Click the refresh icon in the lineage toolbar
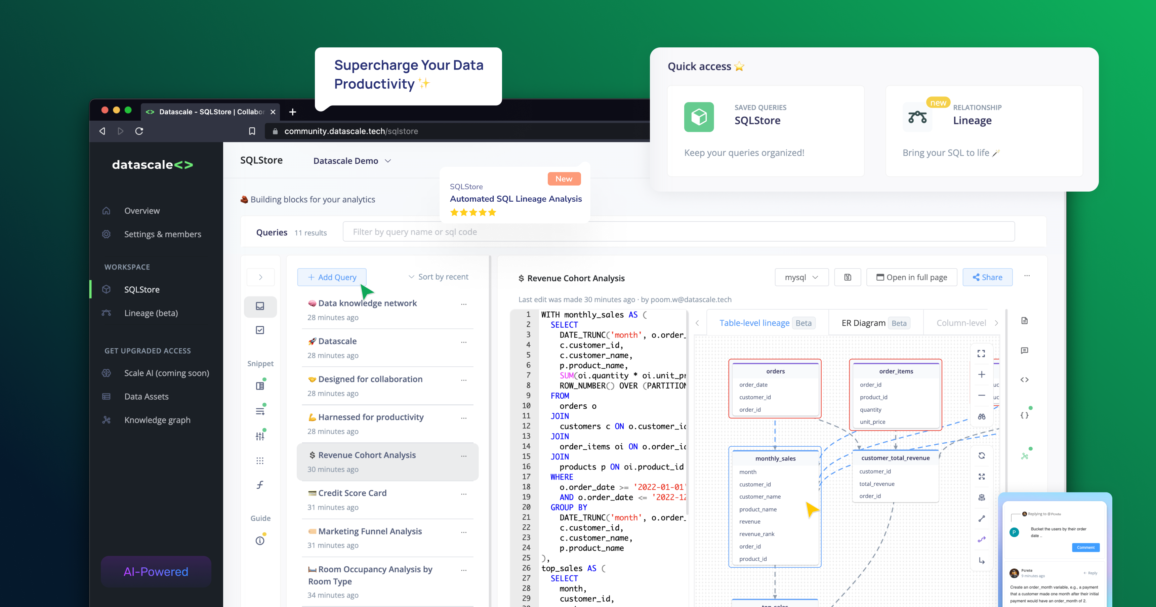 (982, 455)
